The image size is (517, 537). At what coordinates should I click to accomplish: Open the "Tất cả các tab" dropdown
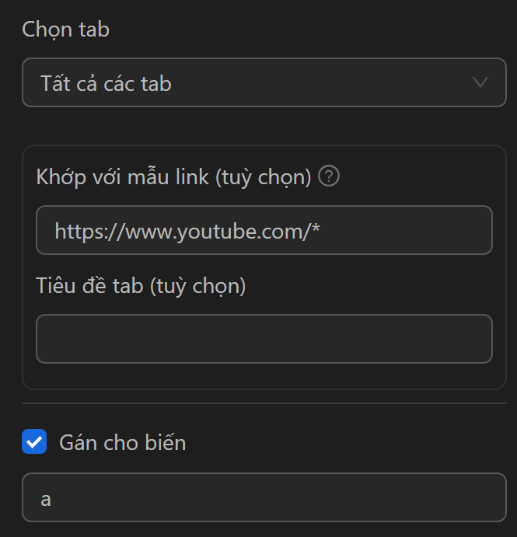(264, 82)
